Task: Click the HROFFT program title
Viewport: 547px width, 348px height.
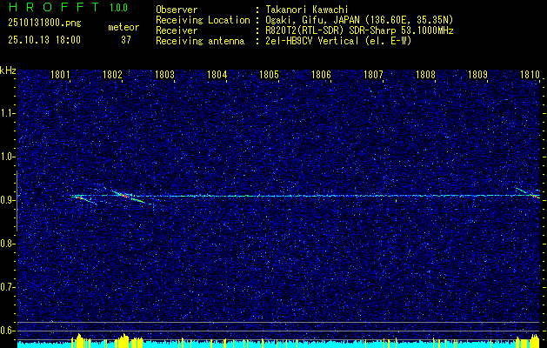Action: [55, 7]
